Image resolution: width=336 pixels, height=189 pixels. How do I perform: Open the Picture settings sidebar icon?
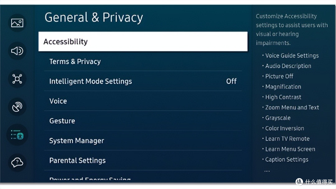(x=17, y=23)
